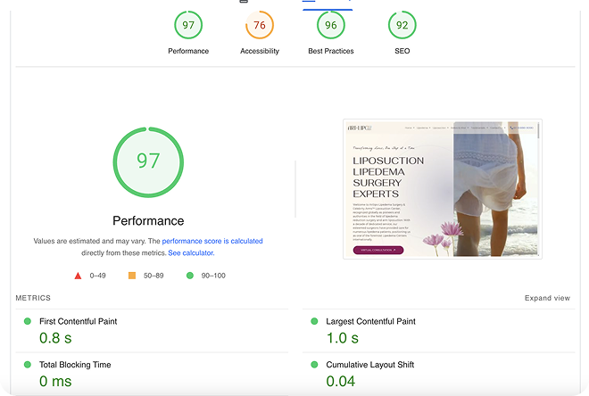Open the "performance score is calculated" link
Viewport: 589px width, 396px height.
pos(212,241)
